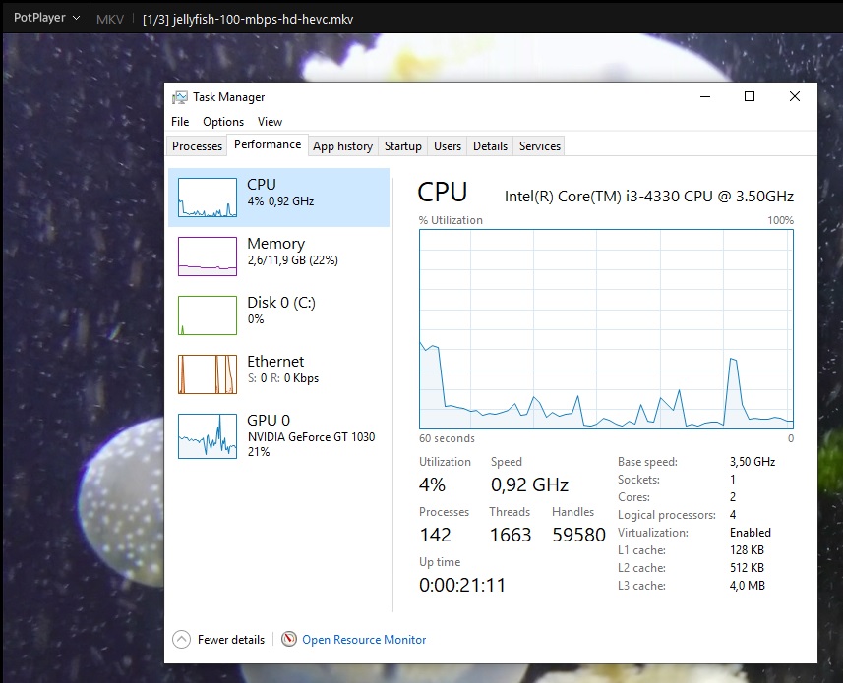Switch to the Details tab
843x683 pixels.
pyautogui.click(x=490, y=146)
